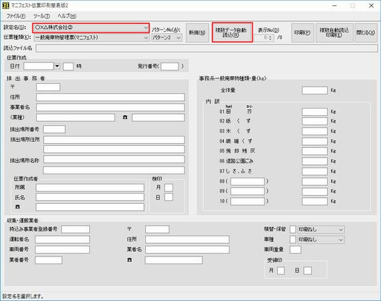
Task: Click the 閉じる button
Action: click(x=366, y=33)
